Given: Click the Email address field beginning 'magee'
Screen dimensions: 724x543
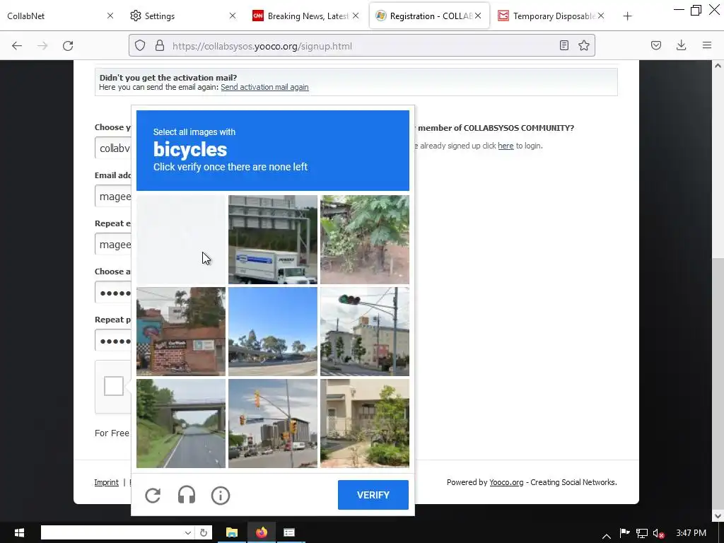Looking at the screenshot, I should (113, 197).
